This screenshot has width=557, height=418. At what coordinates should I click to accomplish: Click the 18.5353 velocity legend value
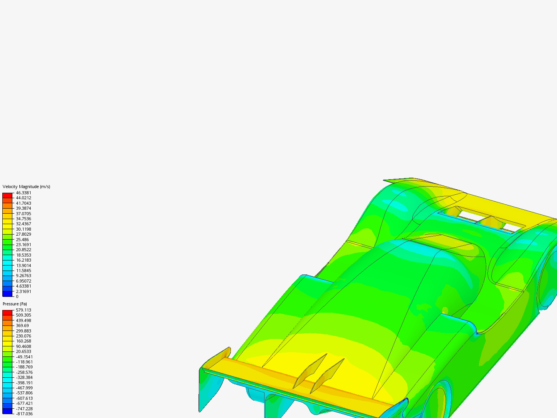click(x=24, y=255)
